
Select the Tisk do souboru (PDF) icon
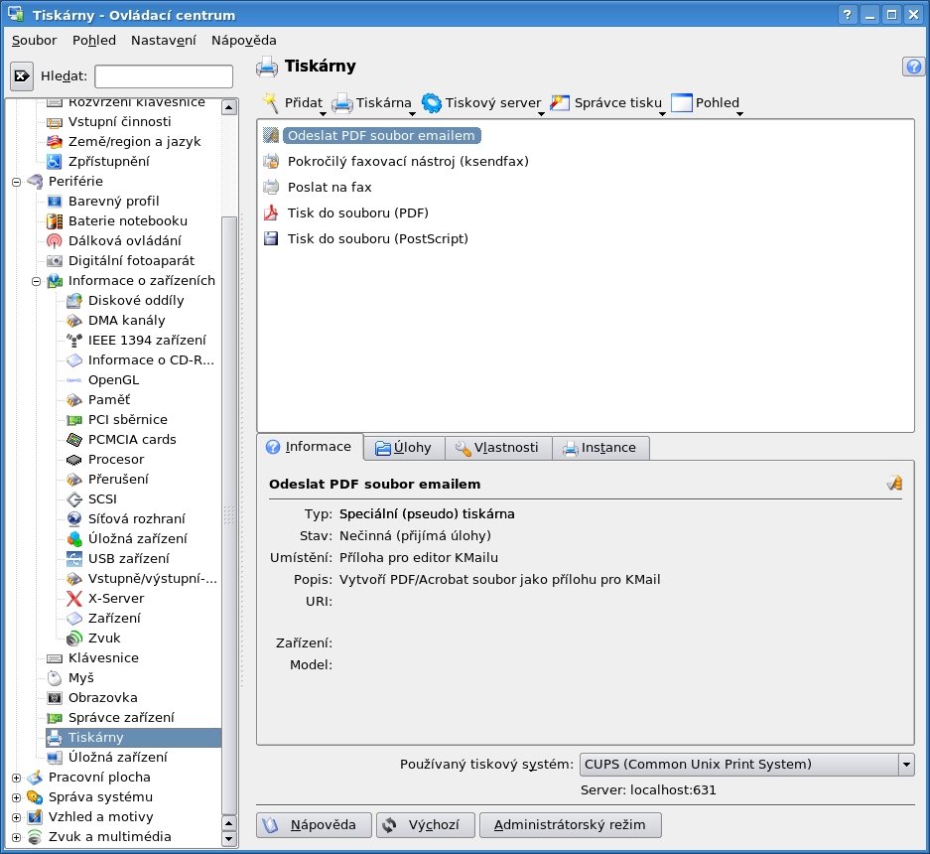pyautogui.click(x=271, y=213)
